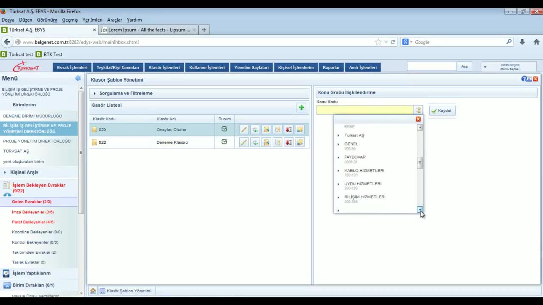The height and width of the screenshot is (305, 543).
Task: Expand KABLO HİZMETLERİ tree node
Action: 339,171
